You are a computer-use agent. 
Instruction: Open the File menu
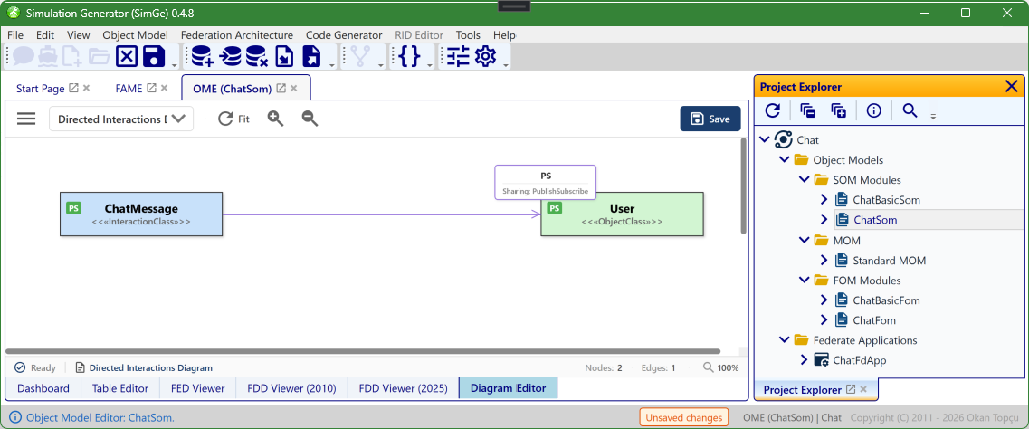[x=15, y=34]
